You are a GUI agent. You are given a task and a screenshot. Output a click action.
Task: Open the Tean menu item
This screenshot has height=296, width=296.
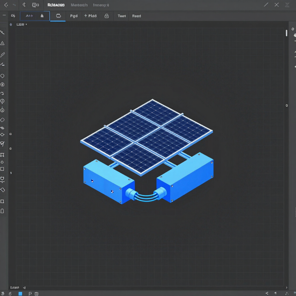(x=122, y=16)
